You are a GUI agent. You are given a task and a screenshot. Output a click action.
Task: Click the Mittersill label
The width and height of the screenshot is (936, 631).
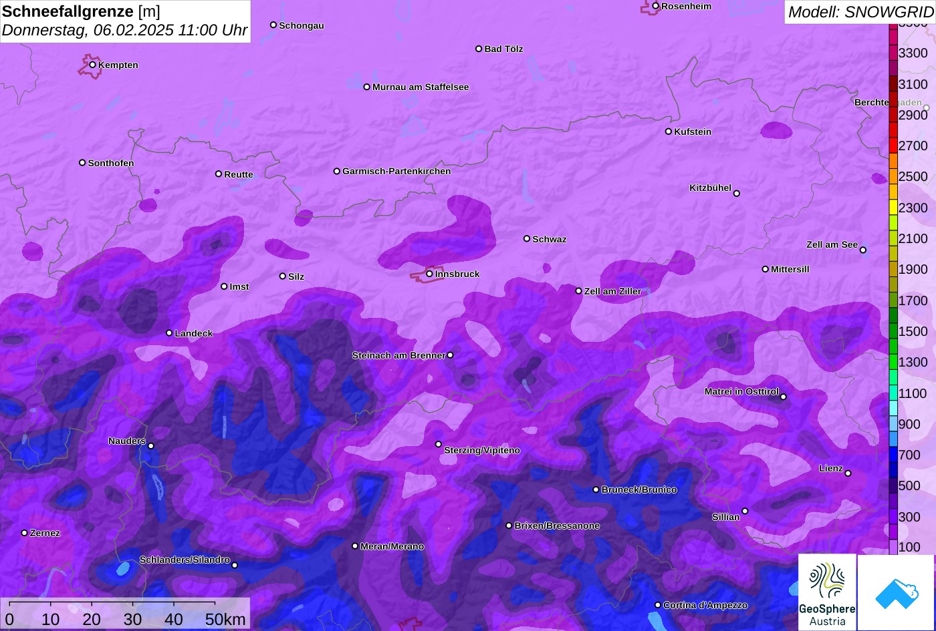click(x=790, y=269)
